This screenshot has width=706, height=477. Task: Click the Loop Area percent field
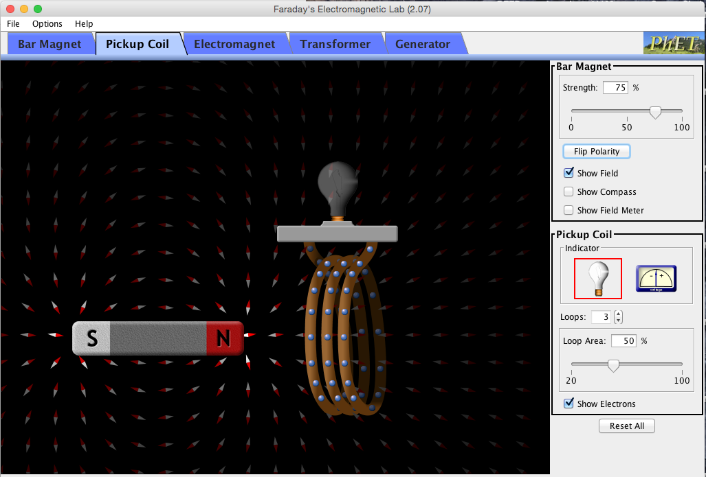[624, 341]
